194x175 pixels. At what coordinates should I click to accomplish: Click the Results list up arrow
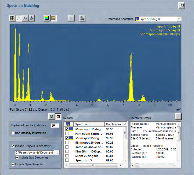click(125, 124)
